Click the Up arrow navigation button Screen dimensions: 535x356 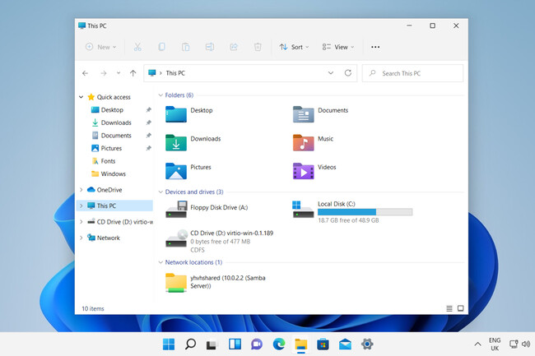coord(133,73)
